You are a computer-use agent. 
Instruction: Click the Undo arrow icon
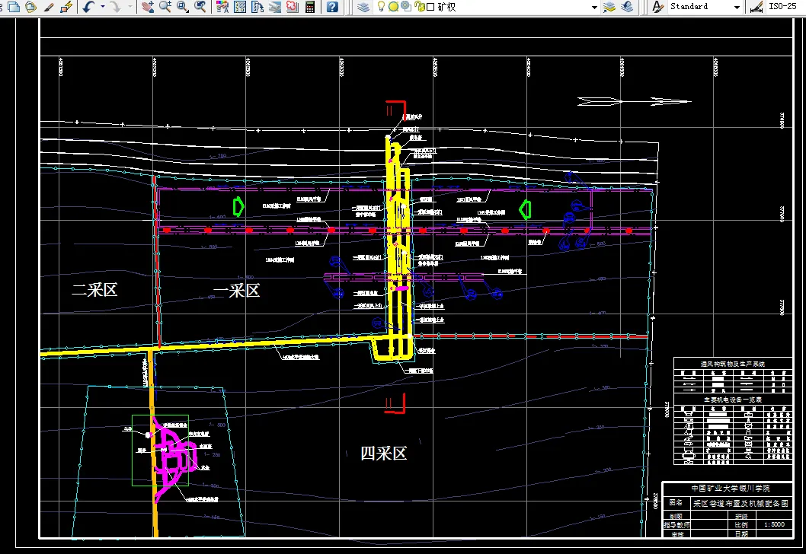[x=89, y=7]
